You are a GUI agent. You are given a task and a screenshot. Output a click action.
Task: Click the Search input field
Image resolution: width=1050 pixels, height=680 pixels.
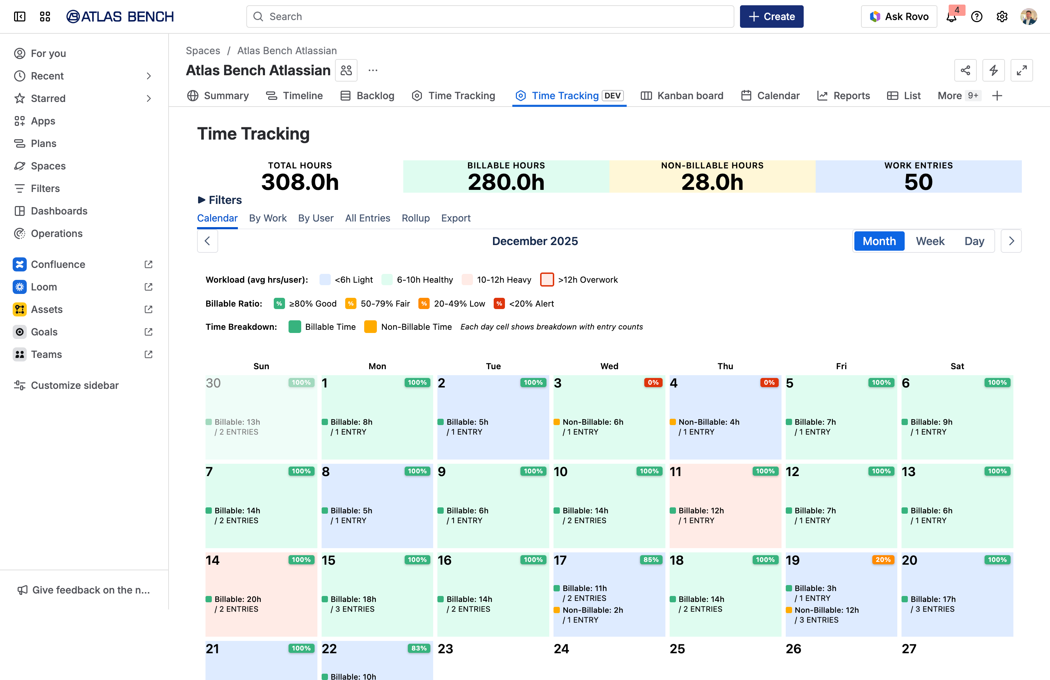pyautogui.click(x=490, y=17)
